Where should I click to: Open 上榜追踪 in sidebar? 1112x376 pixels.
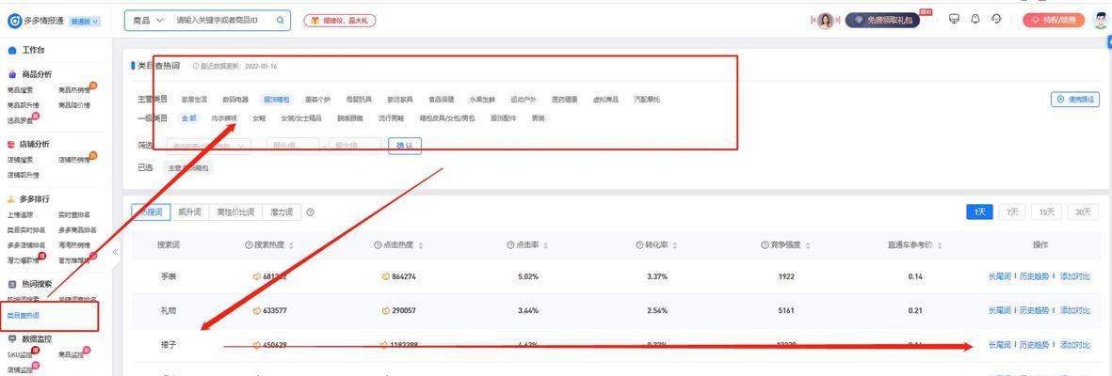(20, 214)
